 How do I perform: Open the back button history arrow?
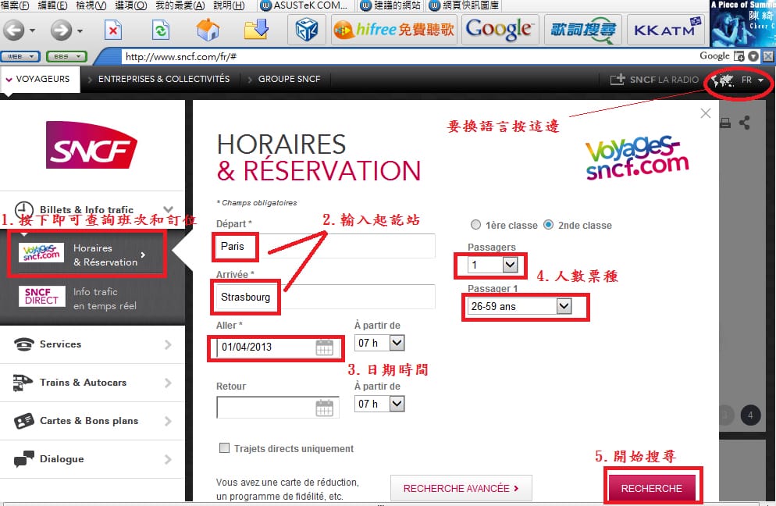(33, 30)
